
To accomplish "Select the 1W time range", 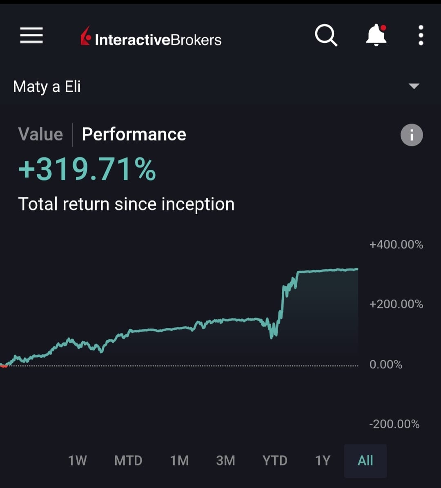I will click(77, 461).
